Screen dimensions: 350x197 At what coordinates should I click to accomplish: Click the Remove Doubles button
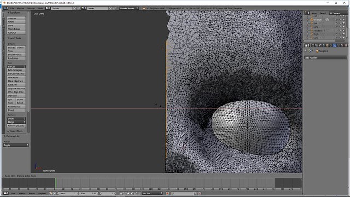(16, 126)
